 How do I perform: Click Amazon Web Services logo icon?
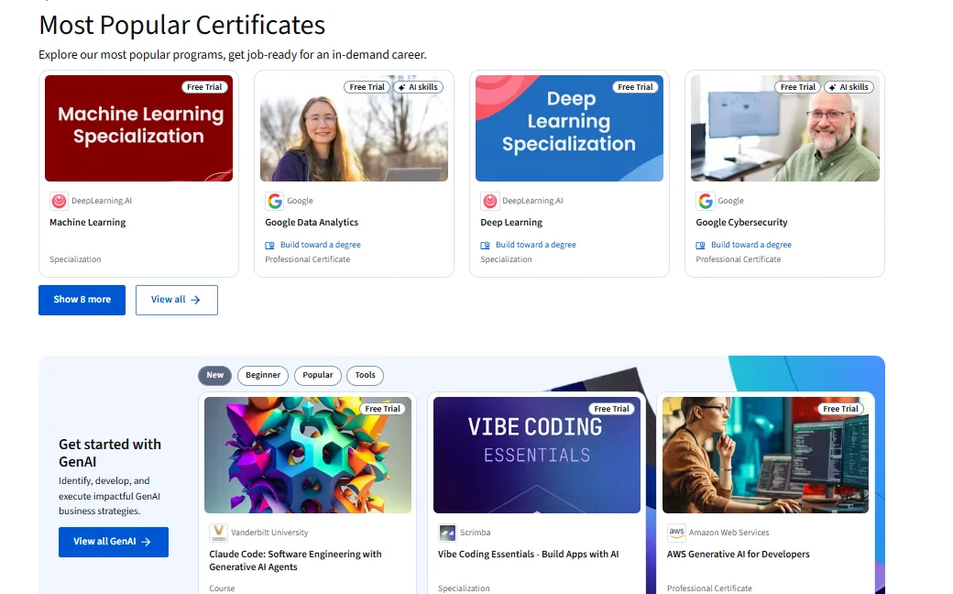[676, 533]
